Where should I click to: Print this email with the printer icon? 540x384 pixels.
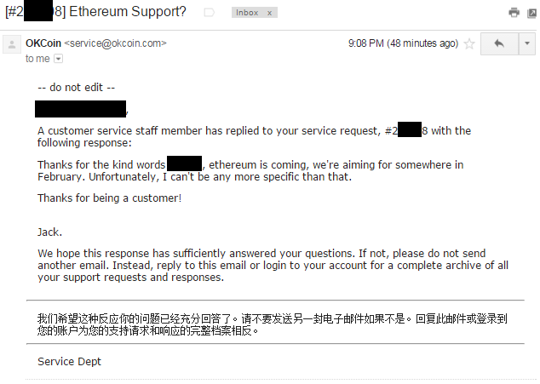coord(514,13)
